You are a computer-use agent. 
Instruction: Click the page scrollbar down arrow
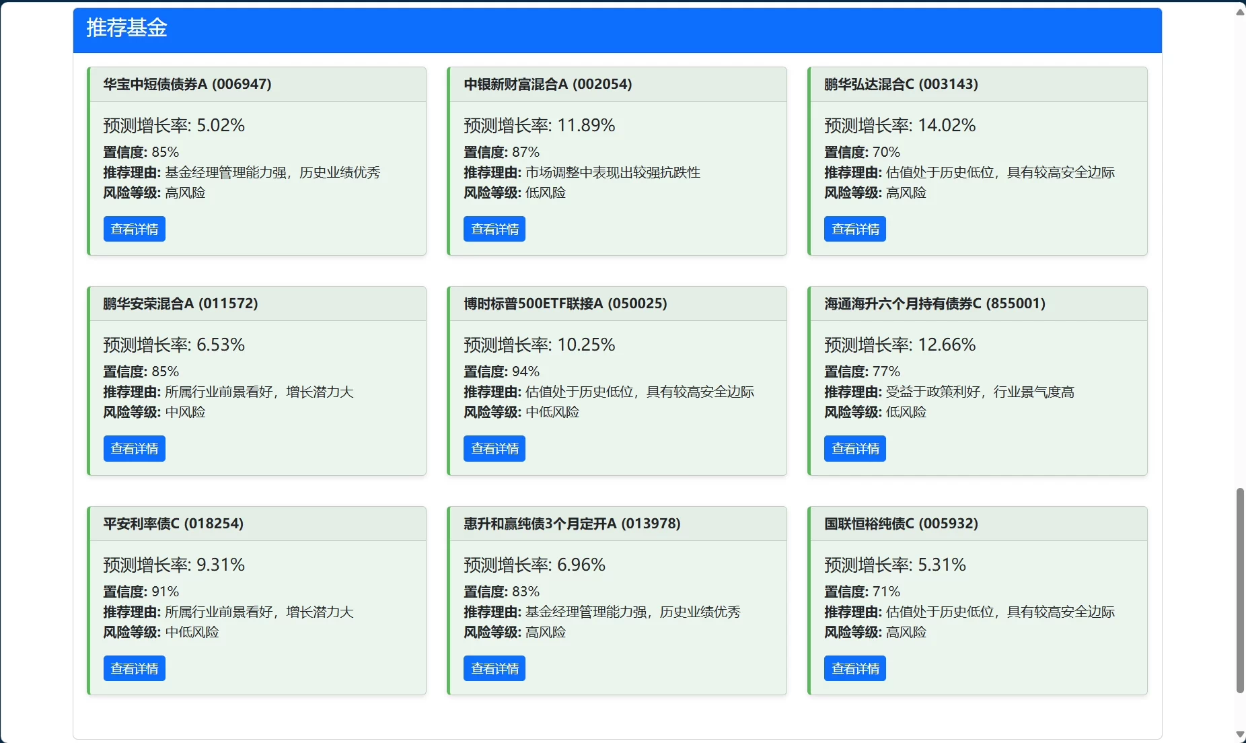tap(1240, 734)
